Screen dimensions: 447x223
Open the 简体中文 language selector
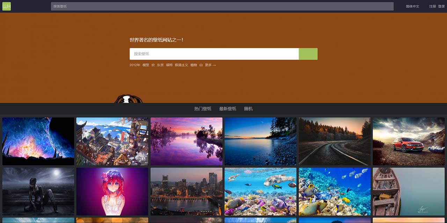pyautogui.click(x=412, y=6)
